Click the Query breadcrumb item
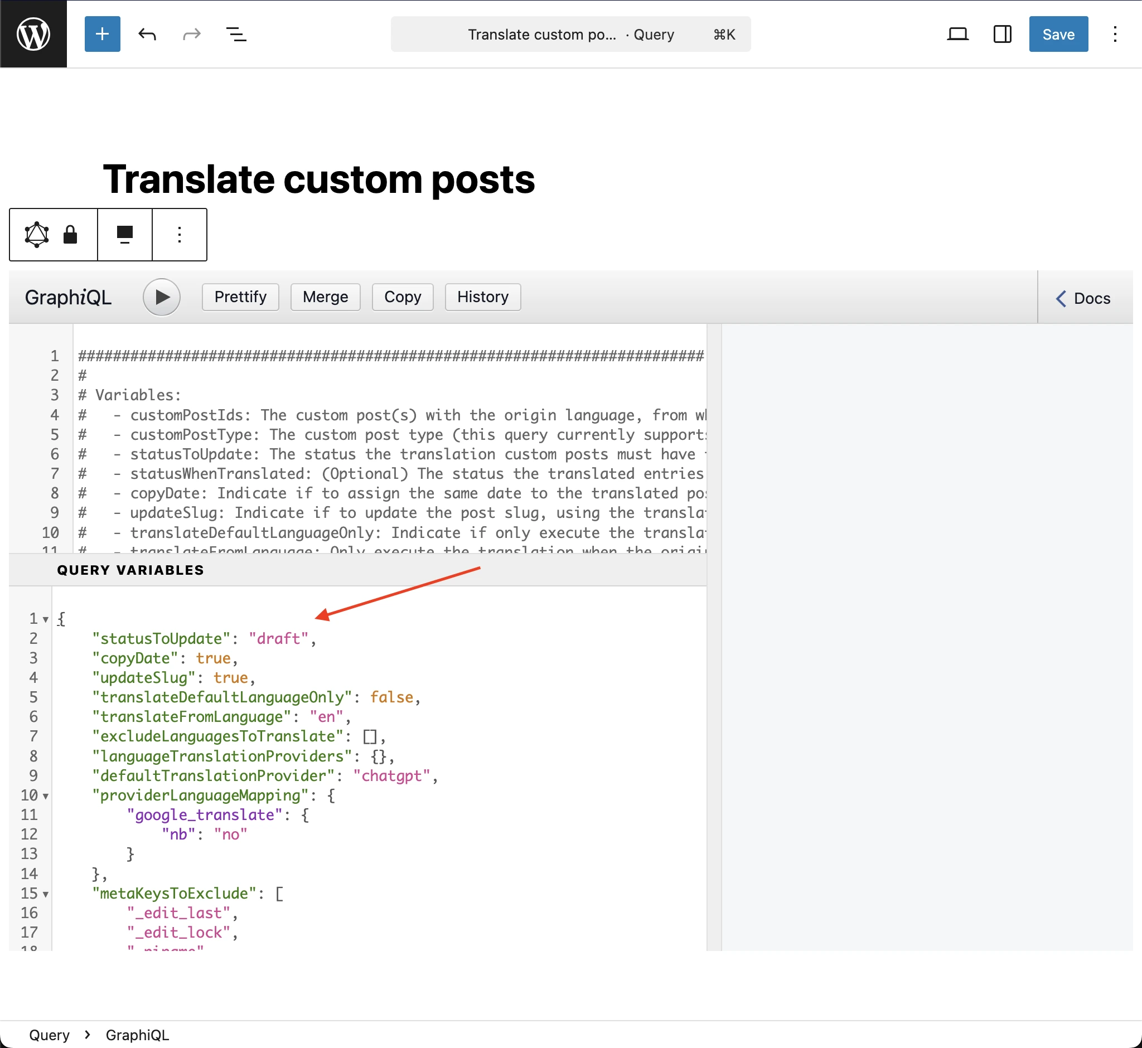Screen dimensions: 1142x1048 pos(50,1034)
